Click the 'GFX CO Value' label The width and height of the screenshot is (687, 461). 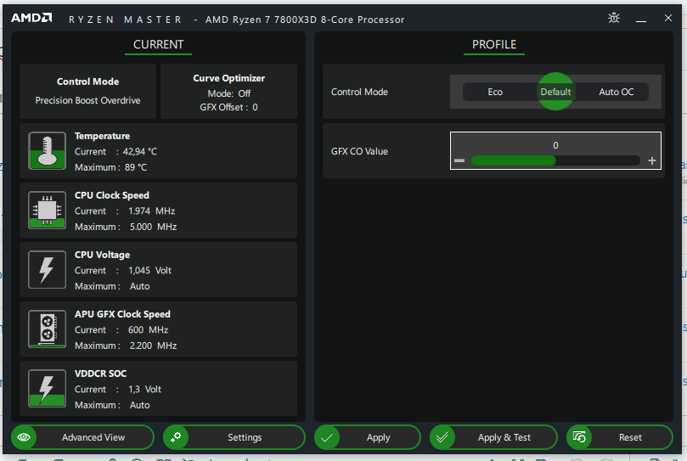[359, 151]
